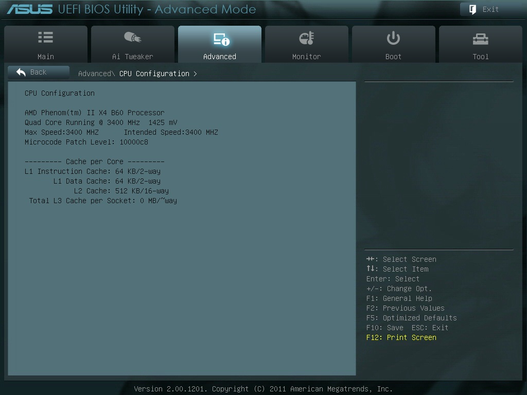Click the F2: Previous Values hint

406,308
